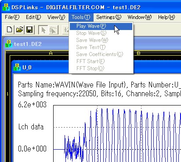Click the DSP icon of test1.DE2 window
The width and height of the screenshot is (181, 162).
tap(9, 44)
